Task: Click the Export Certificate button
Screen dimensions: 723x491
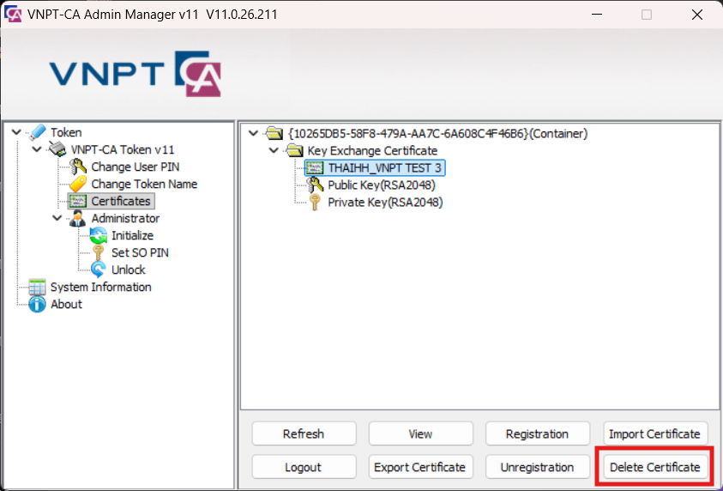Action: pos(420,467)
